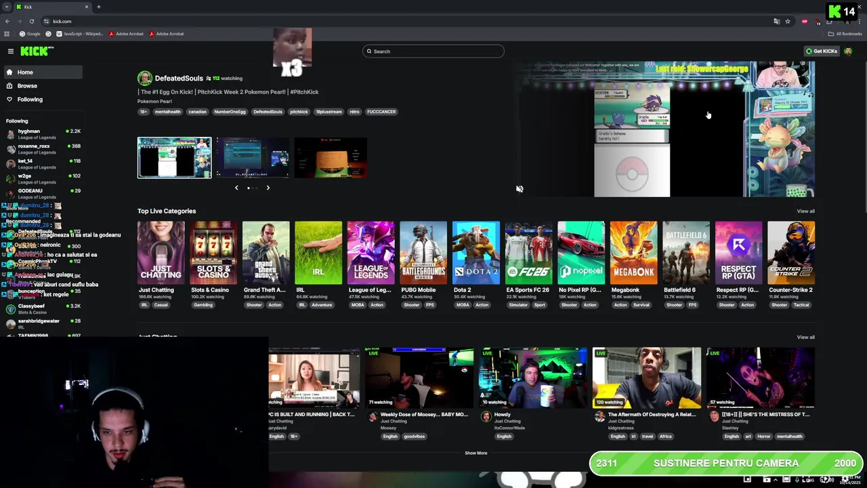Open the Google bookmark
The width and height of the screenshot is (867, 488).
(x=30, y=34)
